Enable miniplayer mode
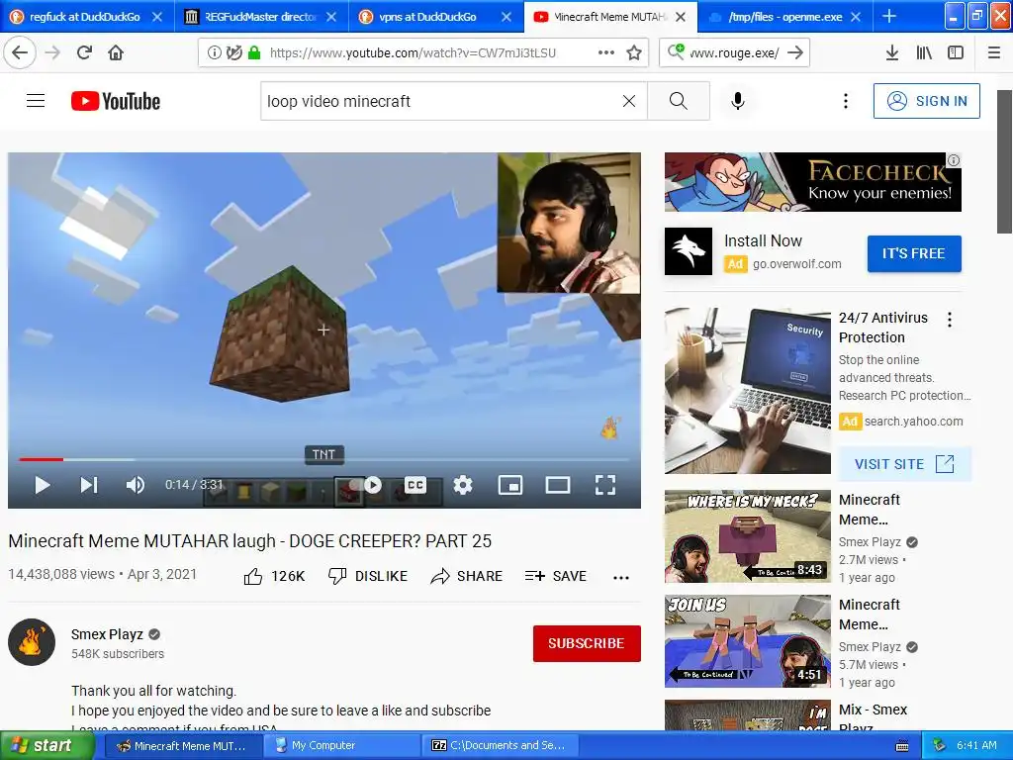 click(510, 485)
